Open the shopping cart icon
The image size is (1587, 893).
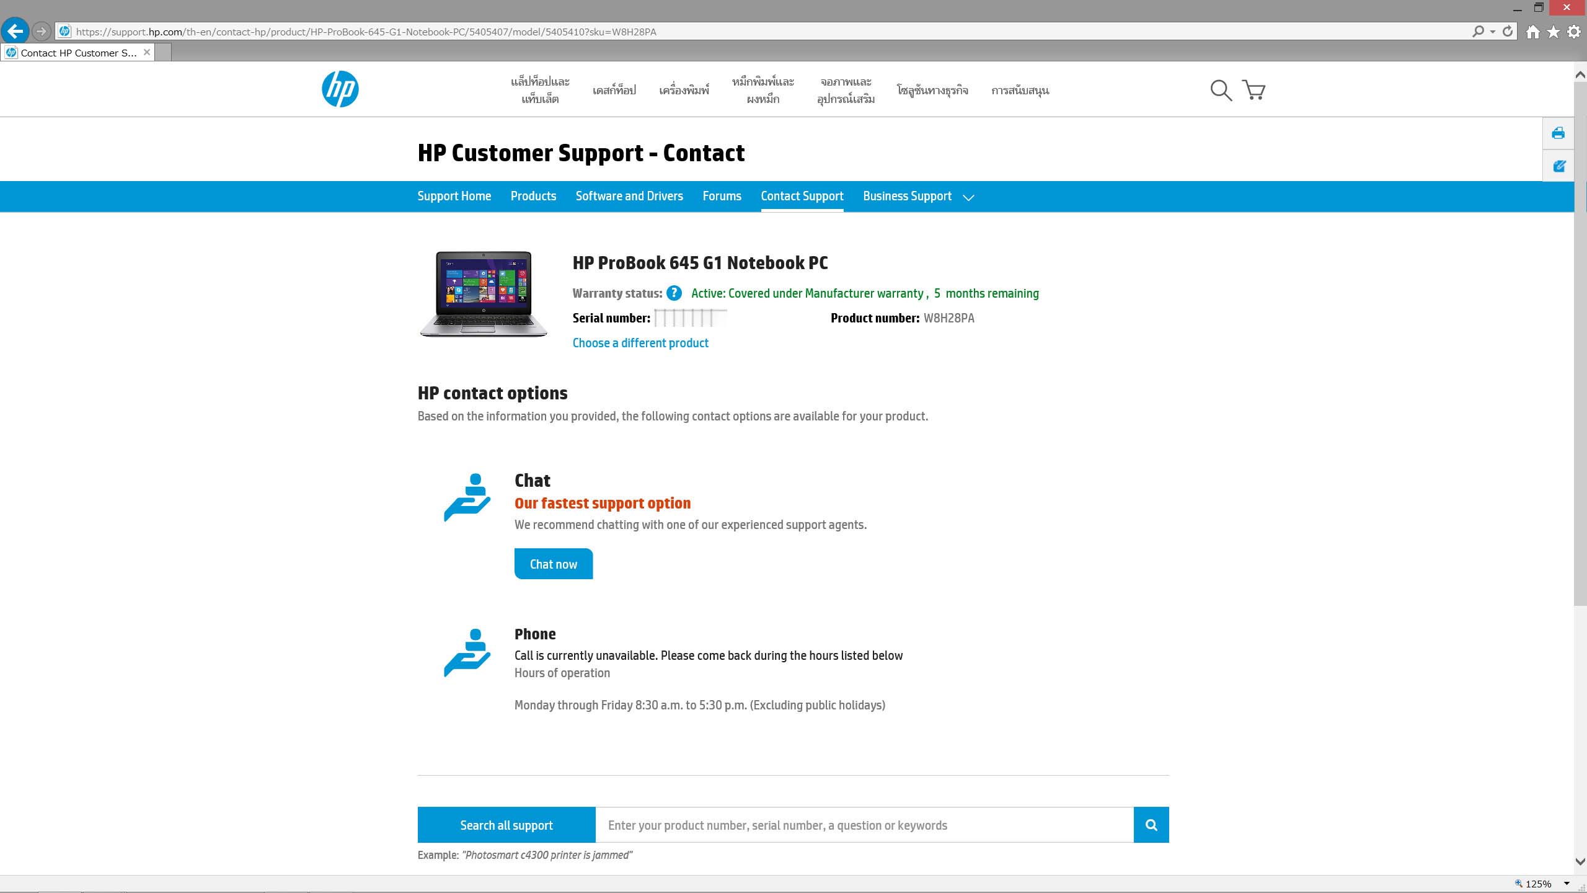[1253, 91]
